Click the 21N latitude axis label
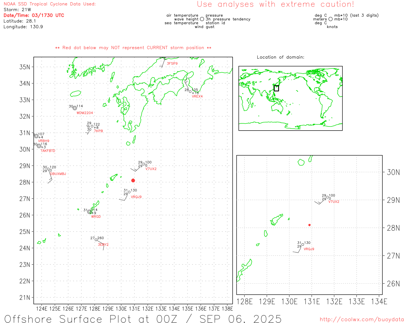The height and width of the screenshot is (323, 404). point(25,297)
